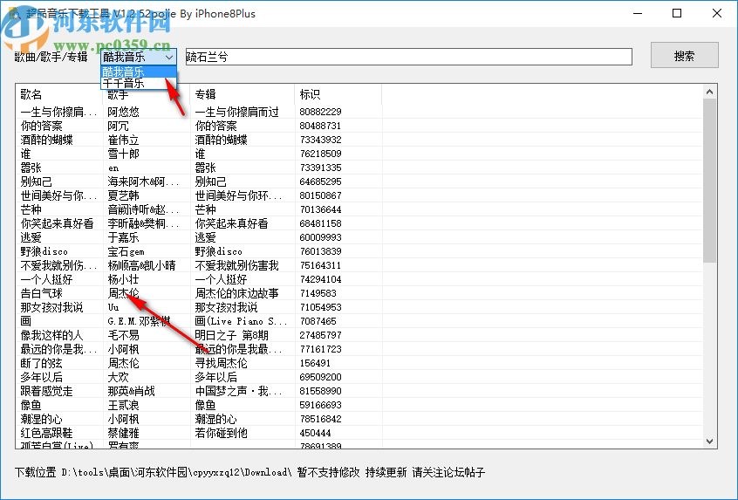738x500 pixels.
Task: Click the search keyword input field
Action: coord(408,57)
